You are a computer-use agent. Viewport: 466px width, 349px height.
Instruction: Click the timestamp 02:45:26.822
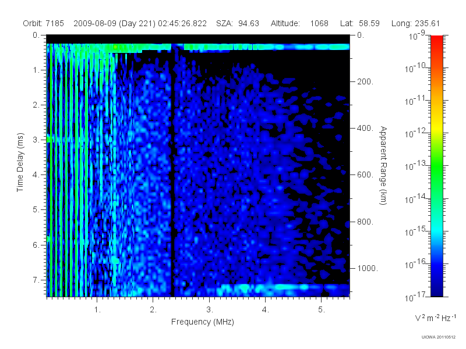(182, 23)
